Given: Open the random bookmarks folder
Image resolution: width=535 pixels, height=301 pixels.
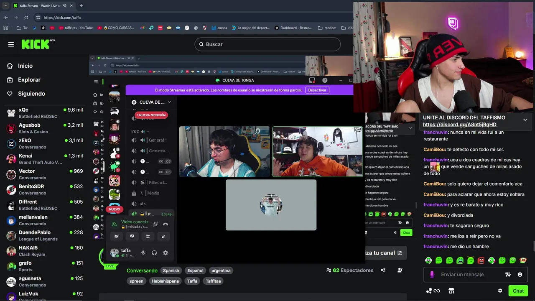Looking at the screenshot, I should click(x=327, y=28).
